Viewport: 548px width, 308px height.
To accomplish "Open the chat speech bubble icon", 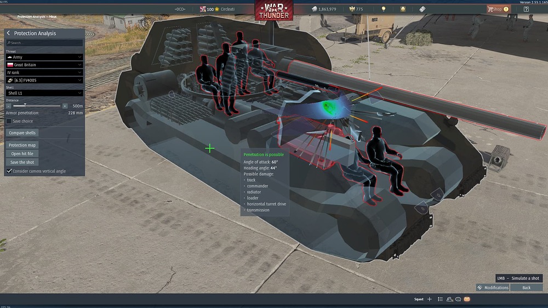I will (x=458, y=299).
